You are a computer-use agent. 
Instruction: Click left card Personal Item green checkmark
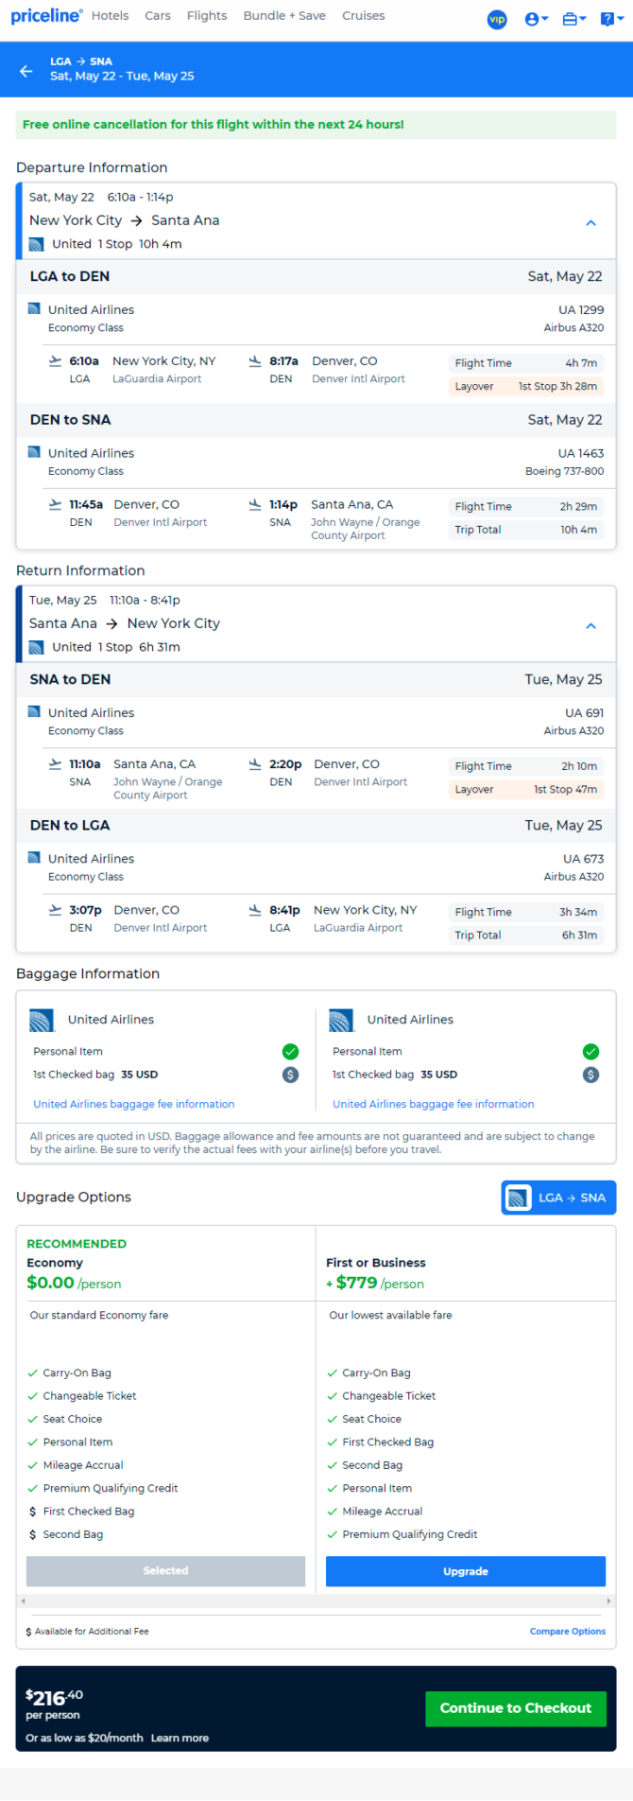coord(291,1052)
